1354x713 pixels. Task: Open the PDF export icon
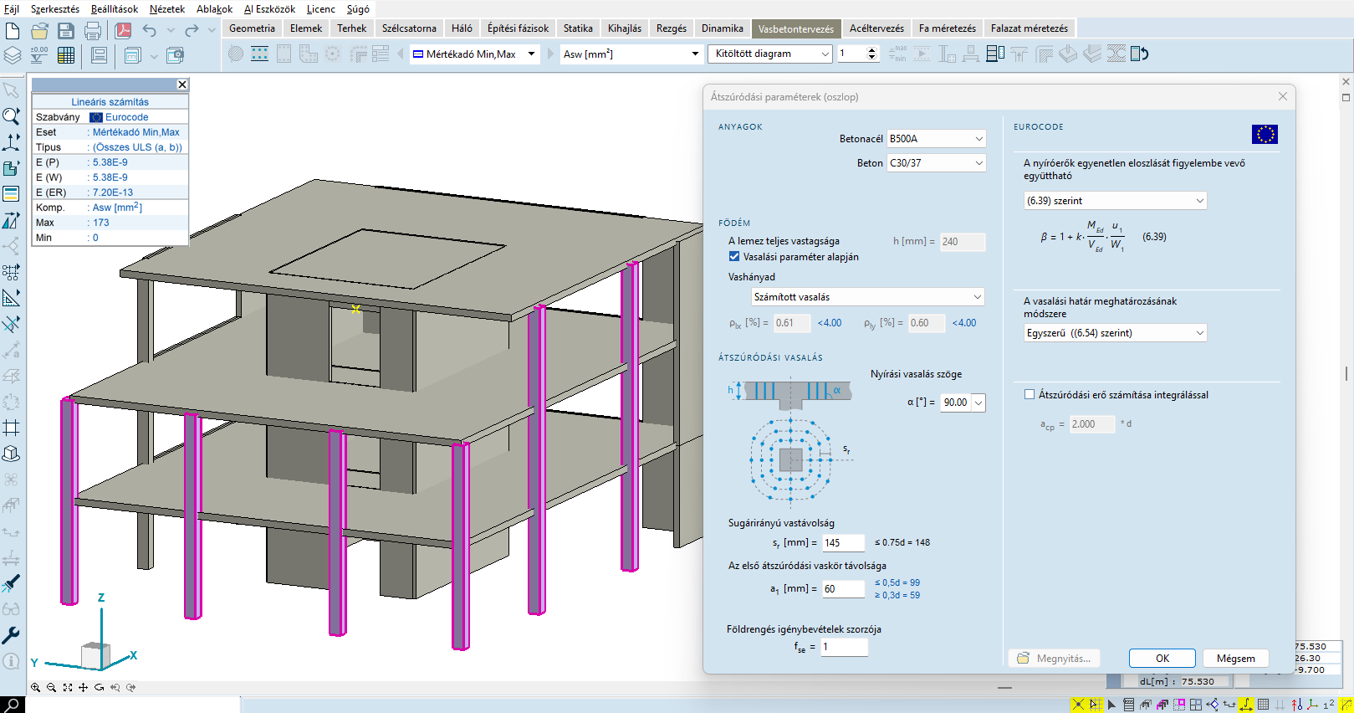[124, 32]
